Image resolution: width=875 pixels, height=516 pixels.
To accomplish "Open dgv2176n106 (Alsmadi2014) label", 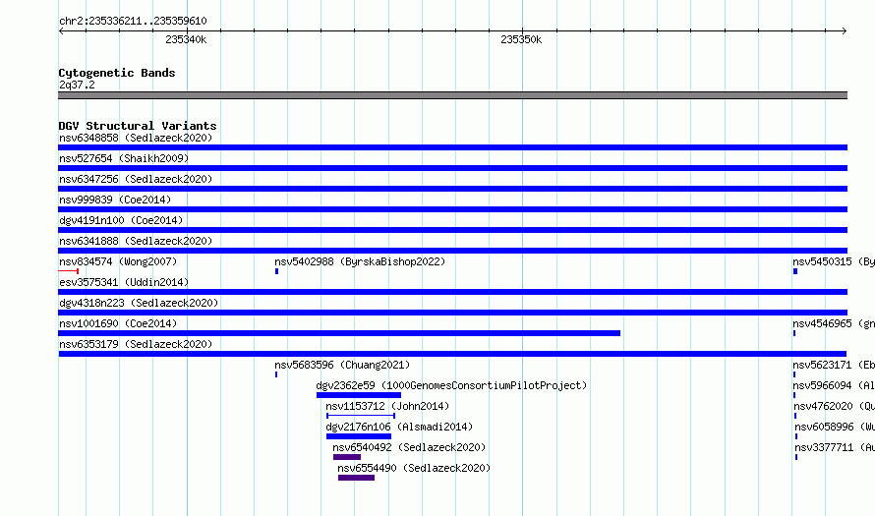I will (x=399, y=427).
